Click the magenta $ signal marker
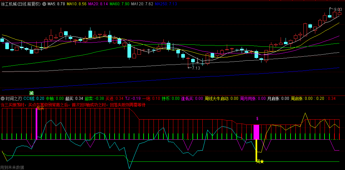The image size is (345, 170). pyautogui.click(x=257, y=118)
